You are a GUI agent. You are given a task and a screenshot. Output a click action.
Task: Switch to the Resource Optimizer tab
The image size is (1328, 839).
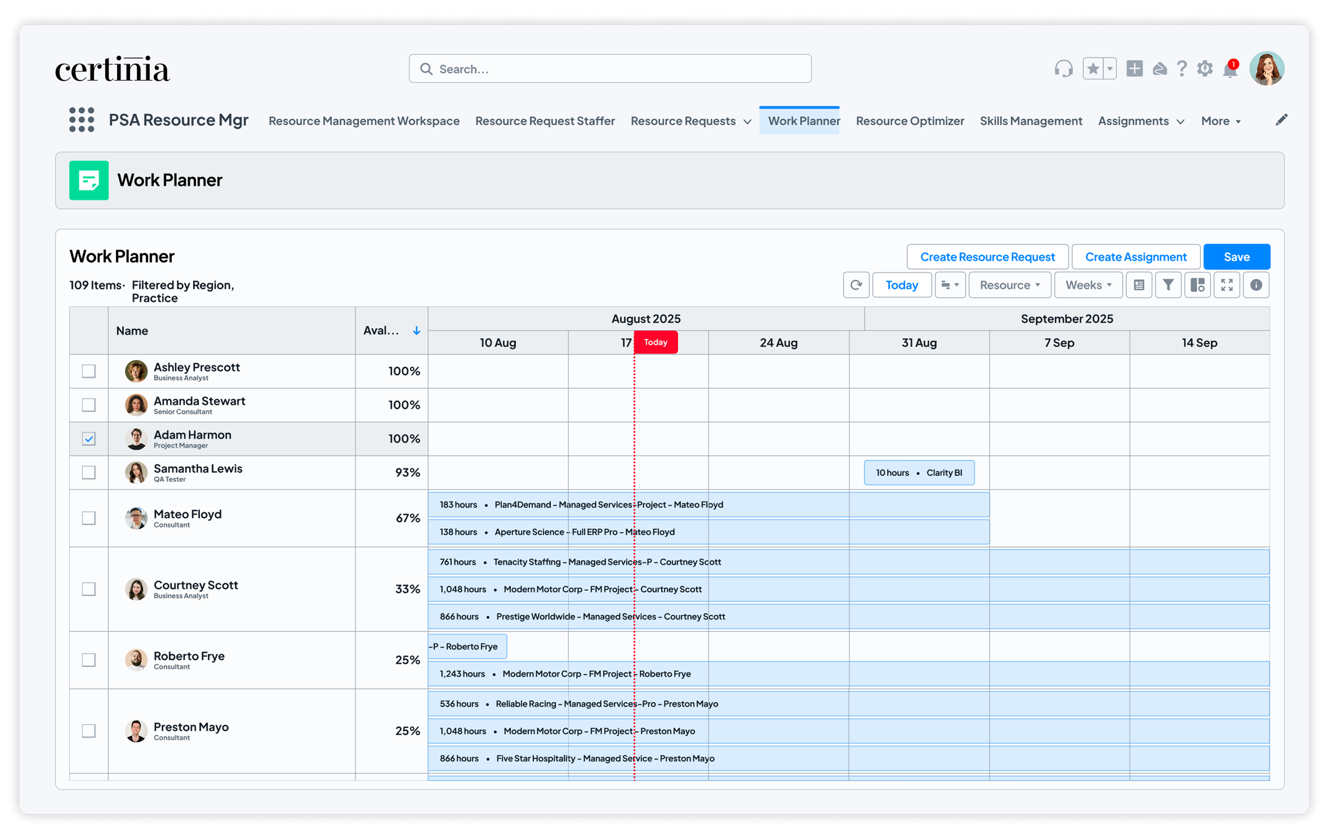tap(910, 121)
